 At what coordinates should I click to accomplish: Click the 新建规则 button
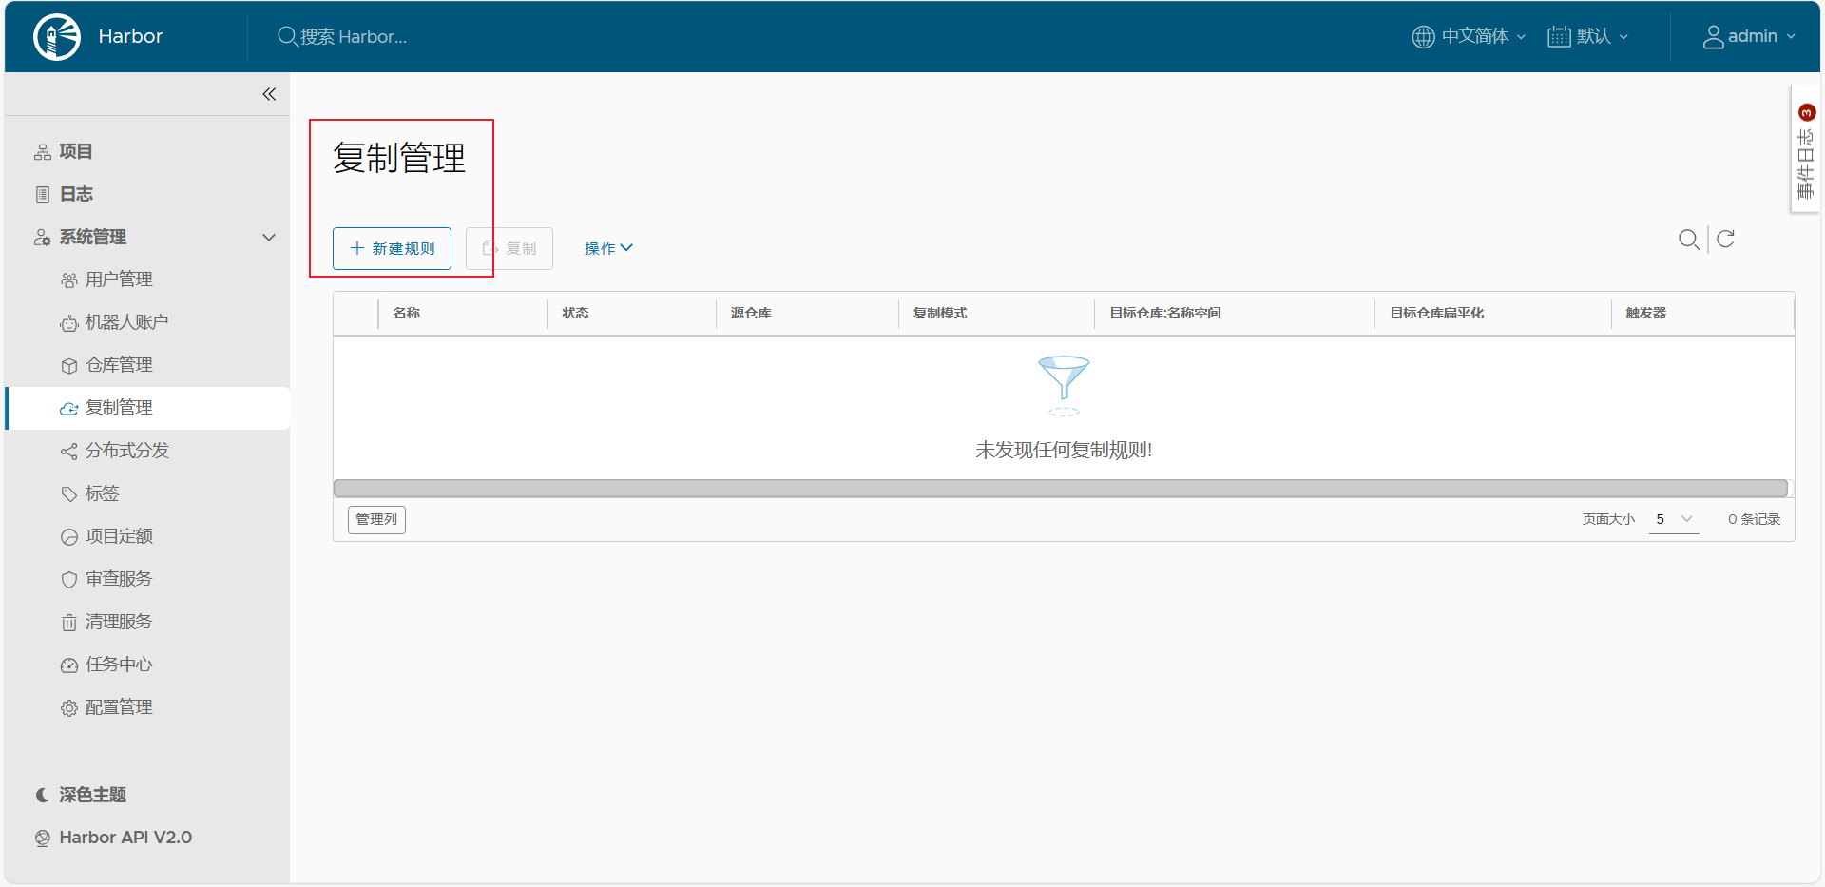click(392, 248)
